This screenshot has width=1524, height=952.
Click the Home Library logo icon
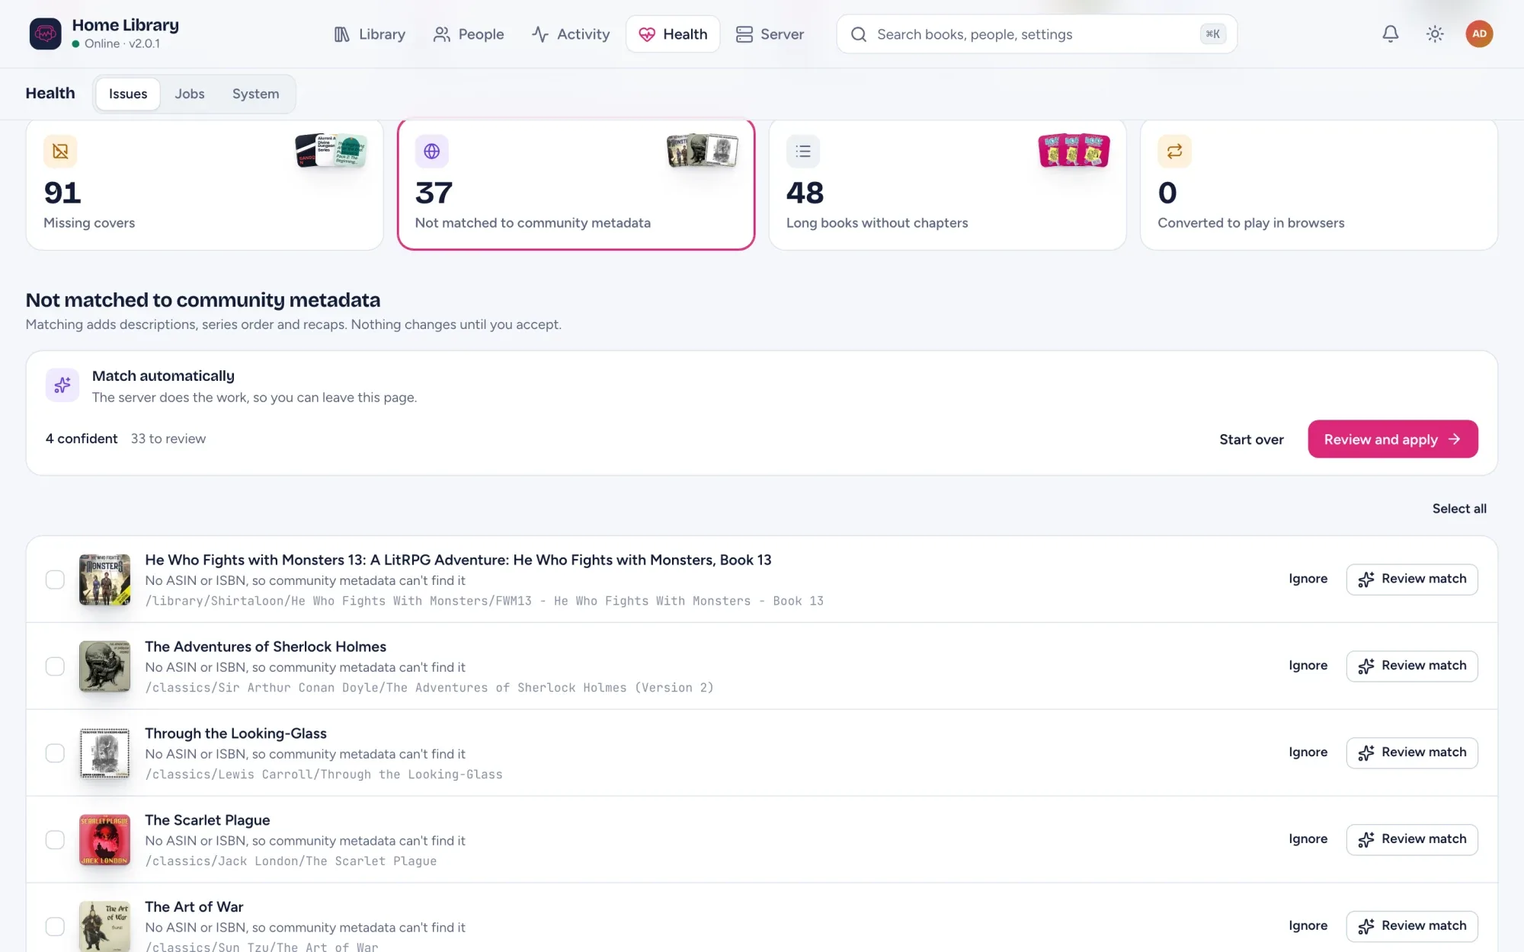pyautogui.click(x=45, y=34)
